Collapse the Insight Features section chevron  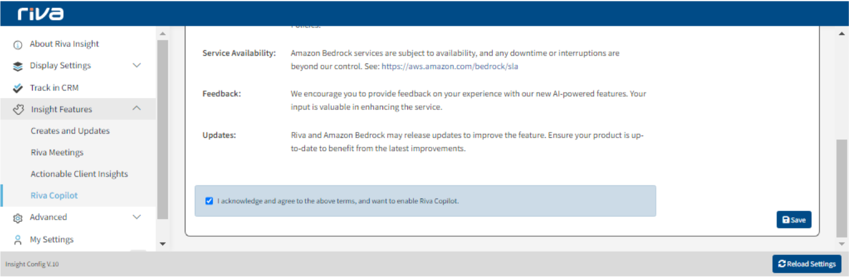tap(137, 109)
